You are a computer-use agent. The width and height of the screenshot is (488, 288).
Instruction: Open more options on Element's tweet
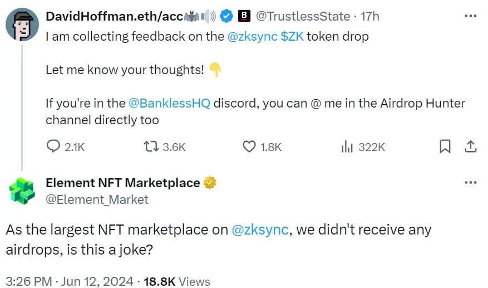(x=470, y=182)
